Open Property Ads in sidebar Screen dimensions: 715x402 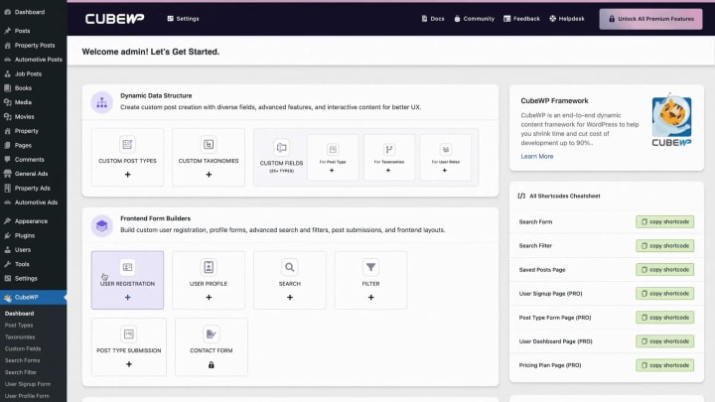34,188
